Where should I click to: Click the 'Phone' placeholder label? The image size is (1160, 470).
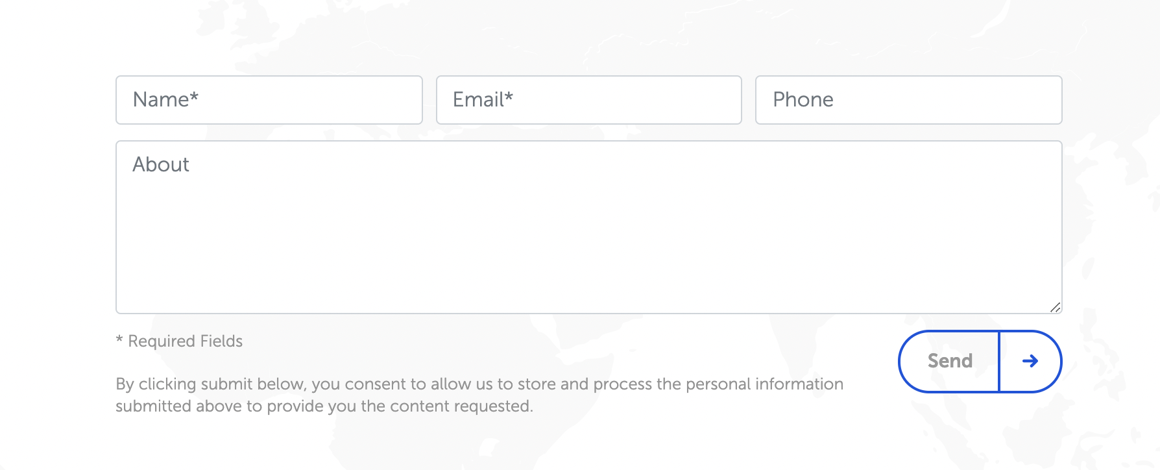(803, 99)
